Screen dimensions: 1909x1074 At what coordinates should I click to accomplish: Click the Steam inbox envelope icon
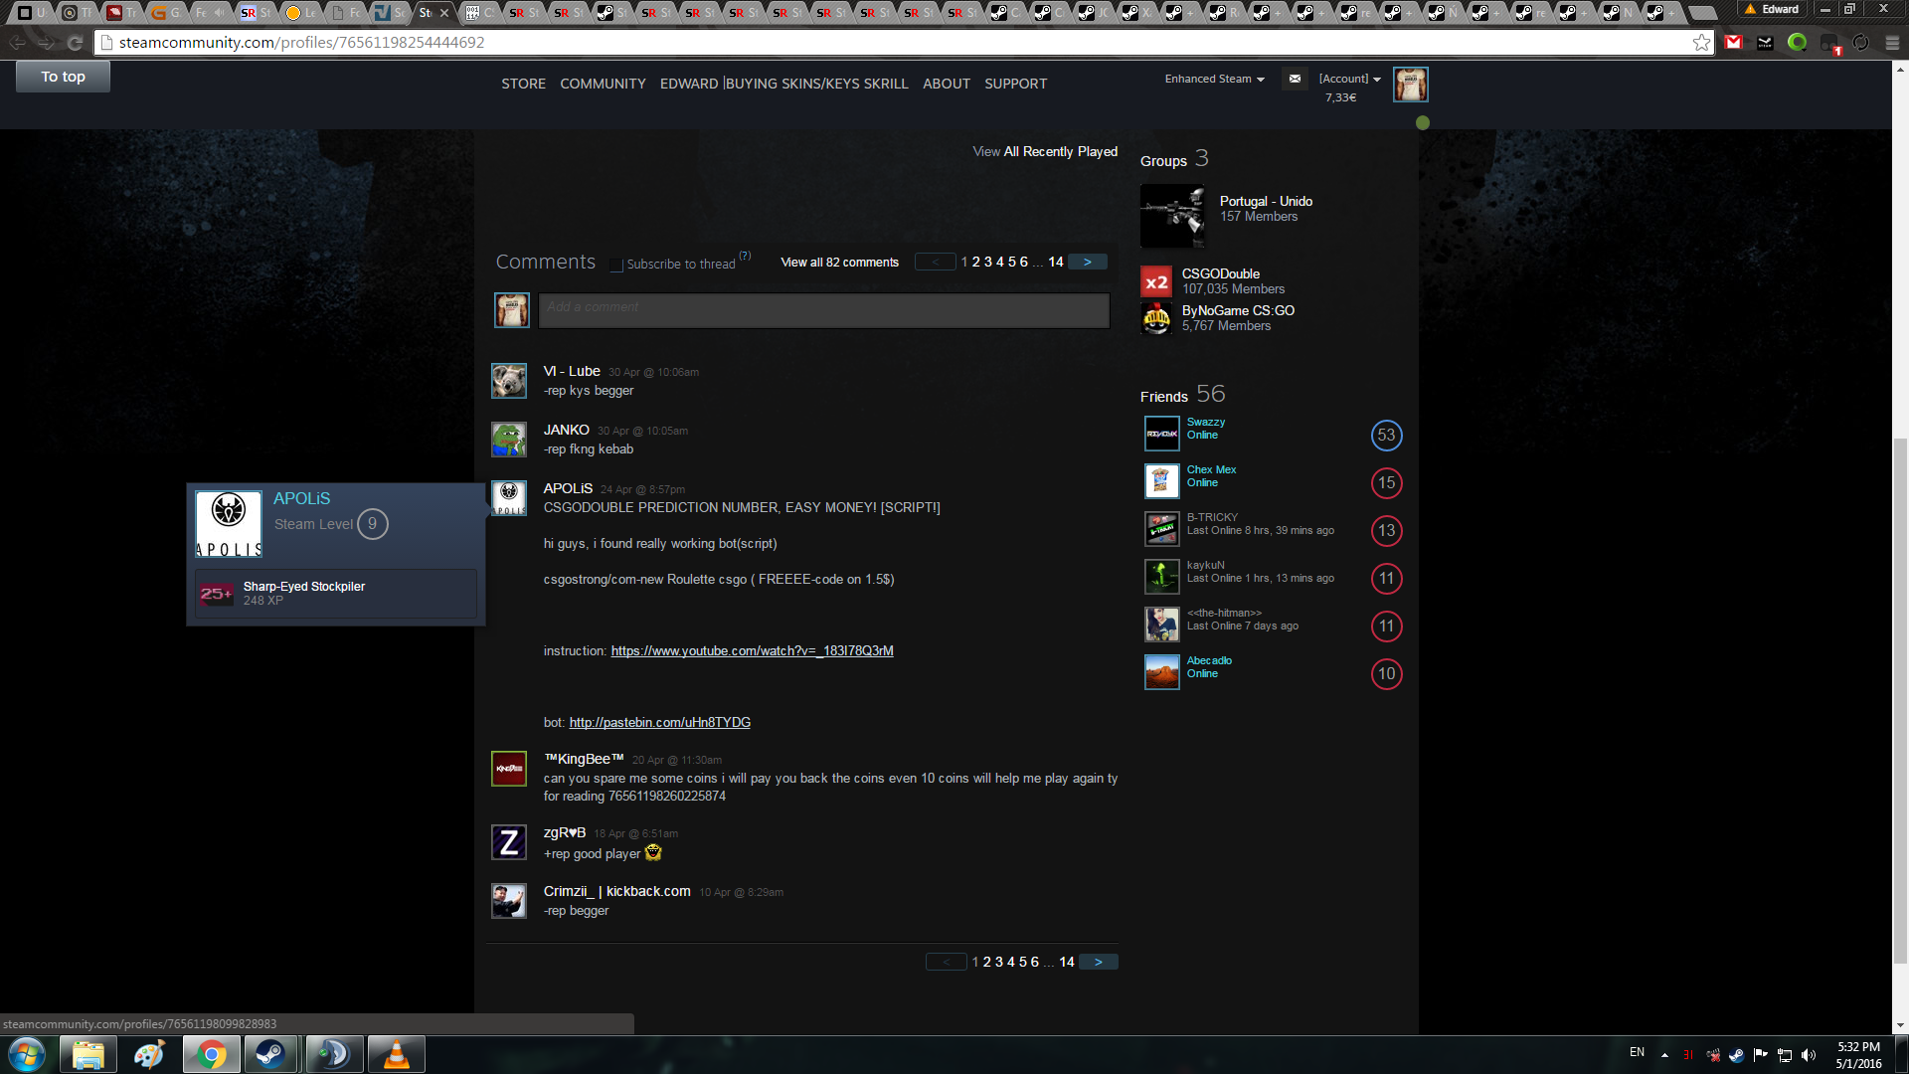click(x=1295, y=79)
